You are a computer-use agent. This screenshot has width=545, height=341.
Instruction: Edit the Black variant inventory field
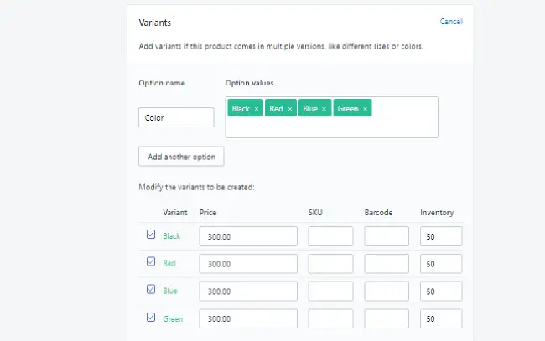click(x=441, y=236)
